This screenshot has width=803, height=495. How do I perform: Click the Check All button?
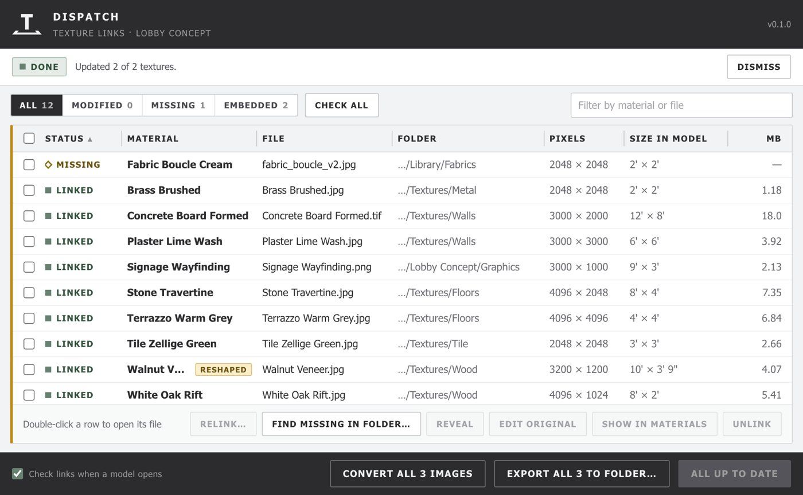[x=342, y=105]
